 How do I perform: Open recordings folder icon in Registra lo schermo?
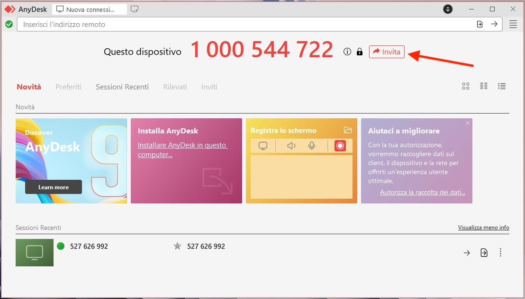tap(348, 130)
